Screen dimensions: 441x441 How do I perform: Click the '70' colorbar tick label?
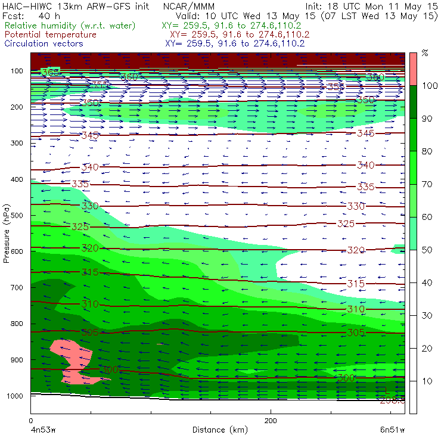coord(427,184)
